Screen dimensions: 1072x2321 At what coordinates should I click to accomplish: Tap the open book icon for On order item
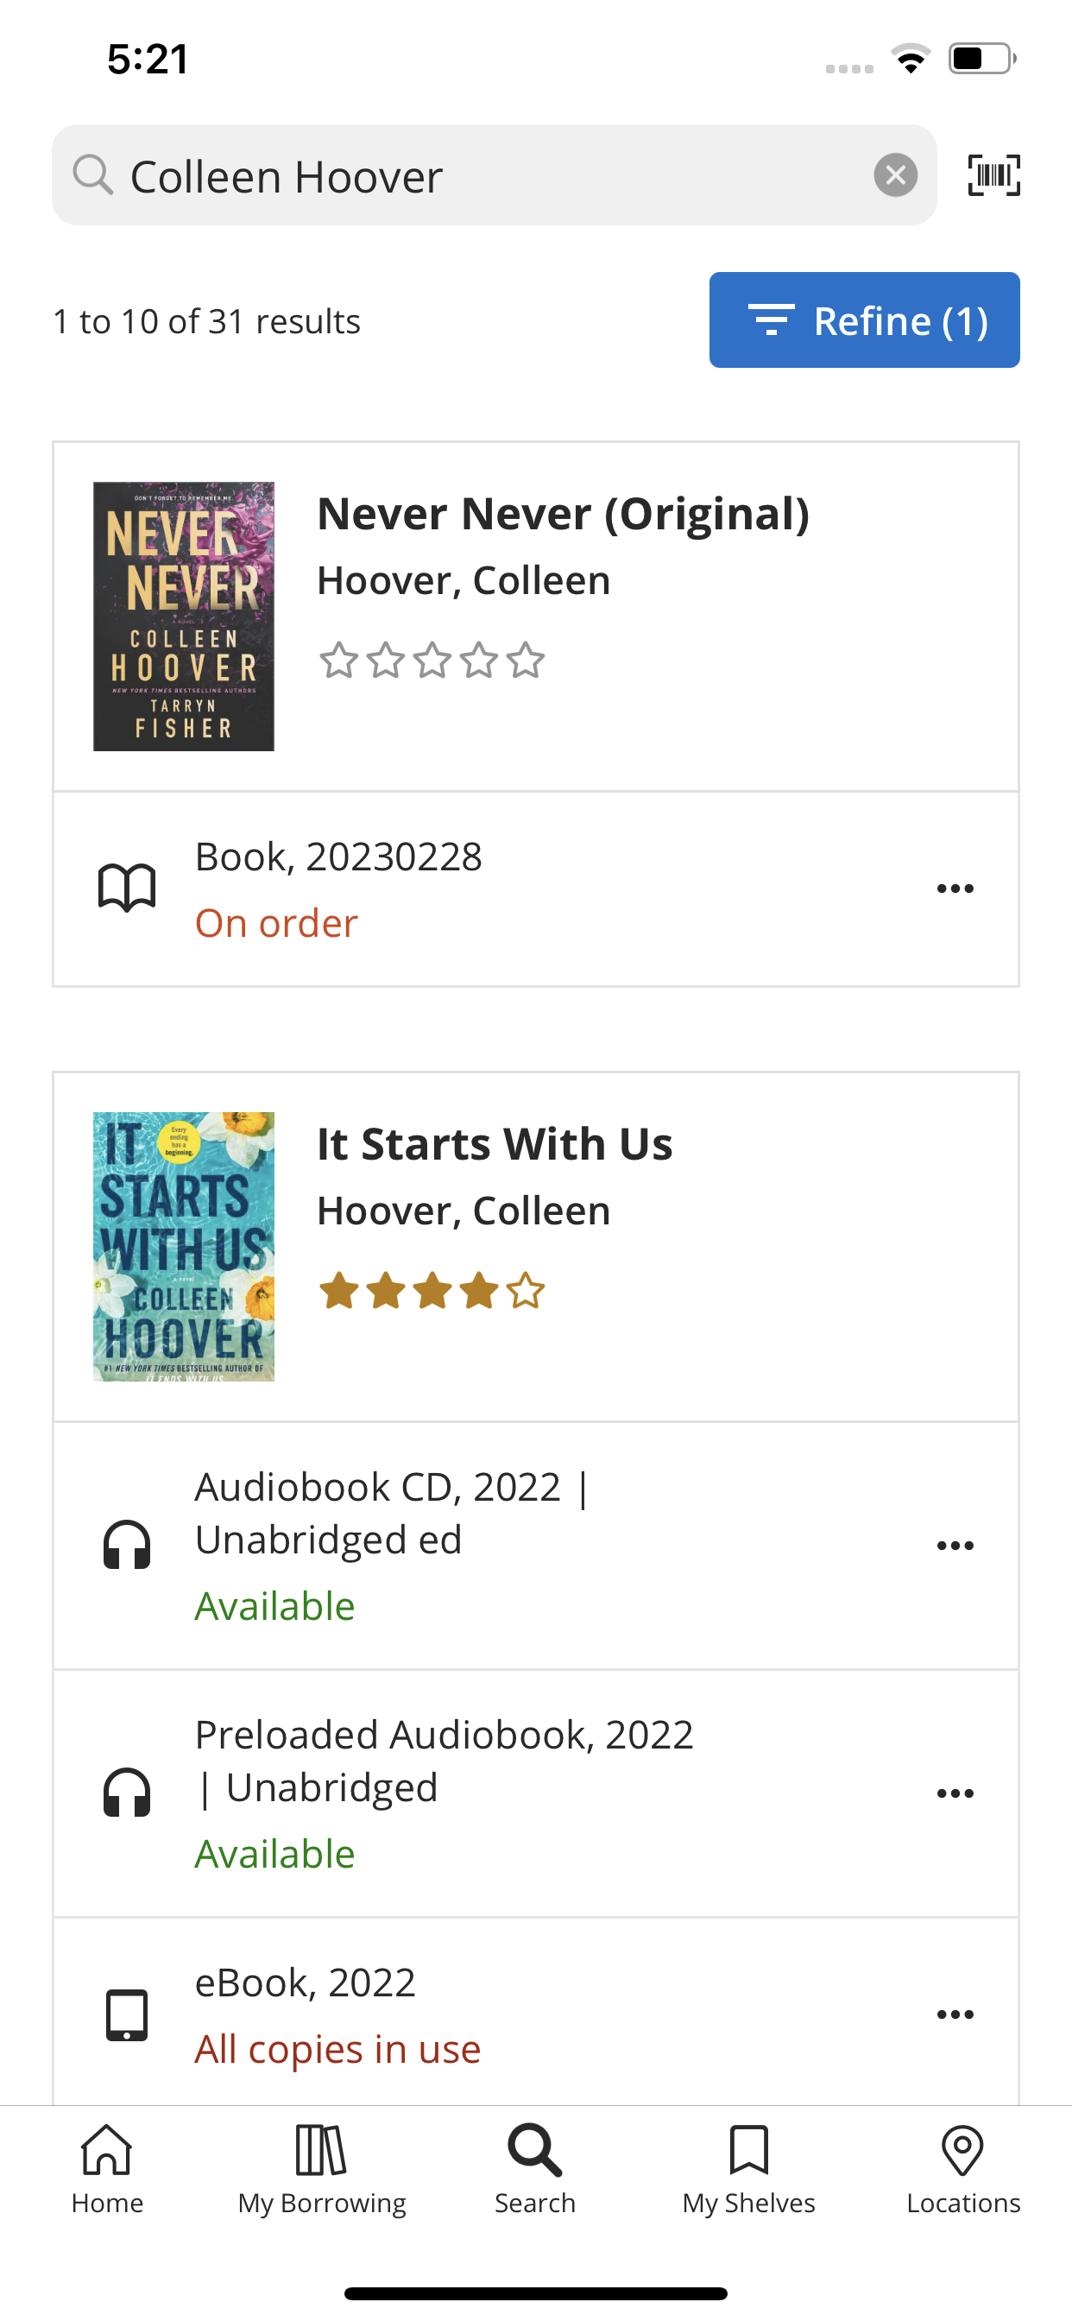127,889
